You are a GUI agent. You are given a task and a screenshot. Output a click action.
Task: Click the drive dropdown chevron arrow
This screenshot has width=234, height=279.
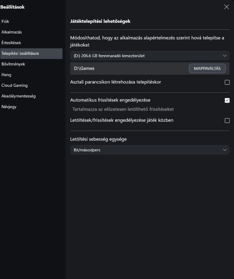coord(225,56)
